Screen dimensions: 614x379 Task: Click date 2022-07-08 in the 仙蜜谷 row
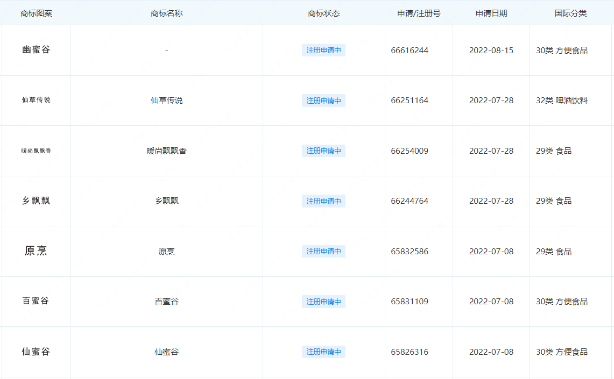point(491,352)
